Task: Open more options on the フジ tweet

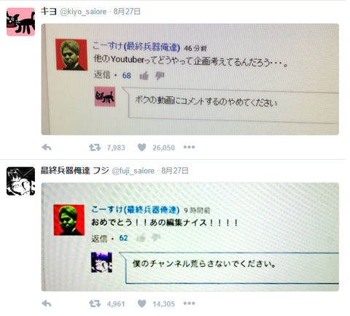Action: 189,304
